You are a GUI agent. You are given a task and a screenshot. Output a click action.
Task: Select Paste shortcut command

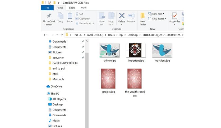click(x=85, y=23)
